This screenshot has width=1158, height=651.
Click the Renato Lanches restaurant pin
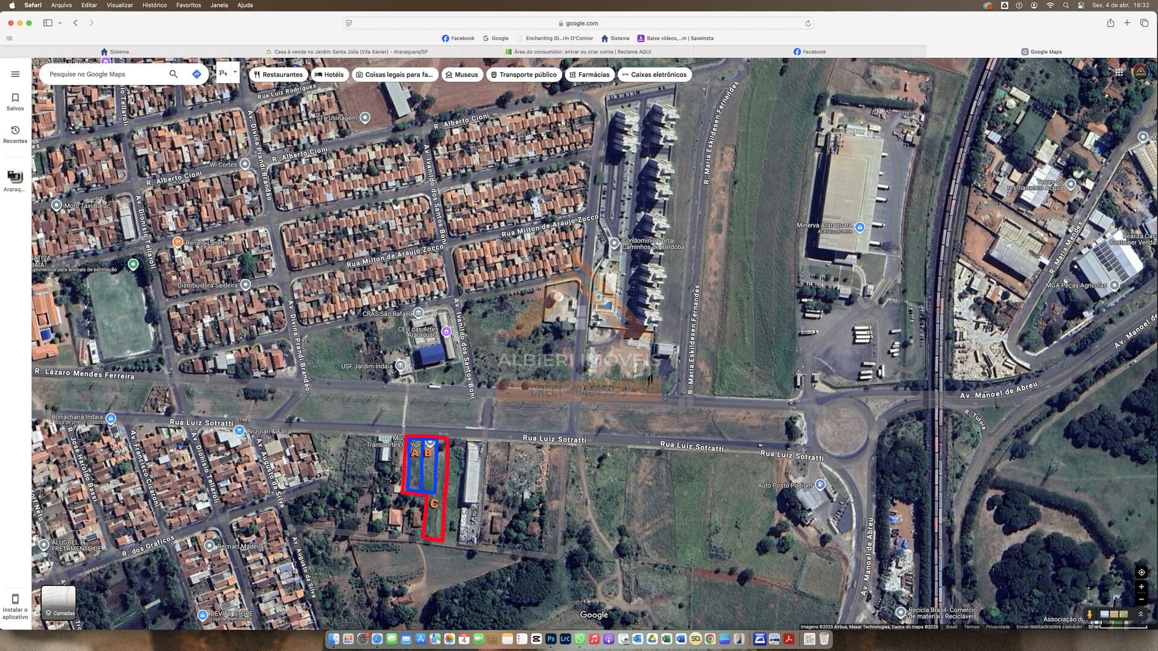coord(177,242)
